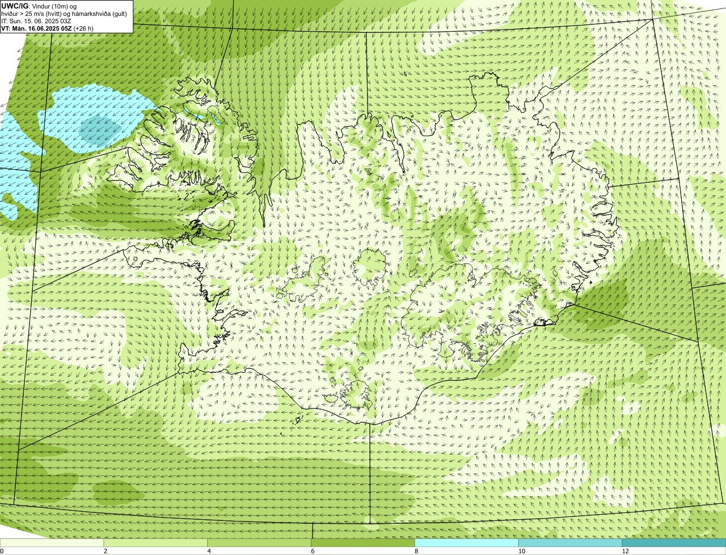Click the "0" scale label

click(2, 551)
